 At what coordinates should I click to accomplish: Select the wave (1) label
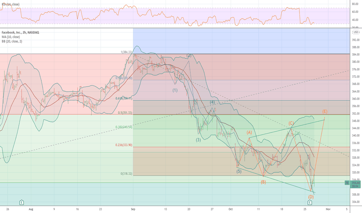point(175,90)
